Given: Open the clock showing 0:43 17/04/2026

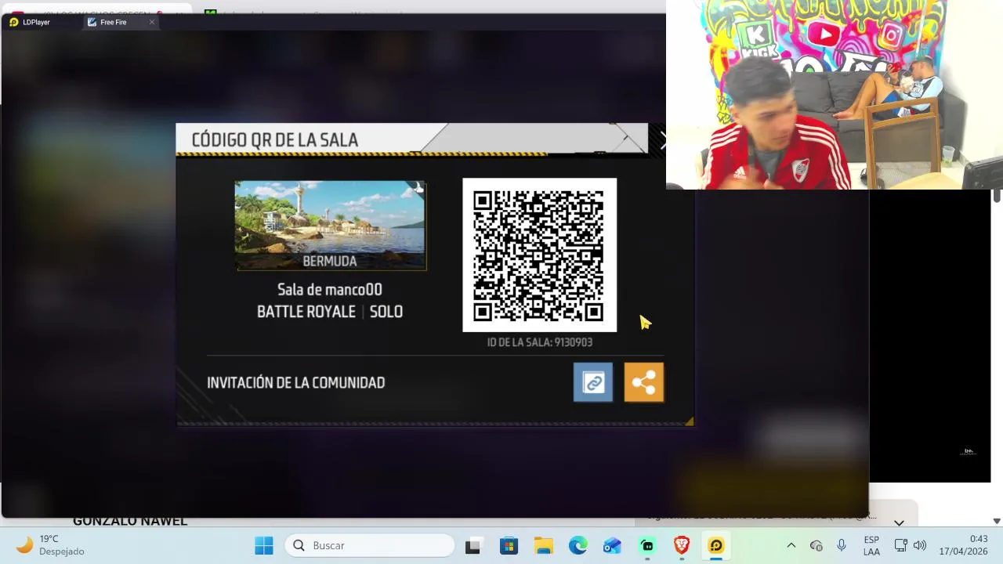Looking at the screenshot, I should click(963, 545).
